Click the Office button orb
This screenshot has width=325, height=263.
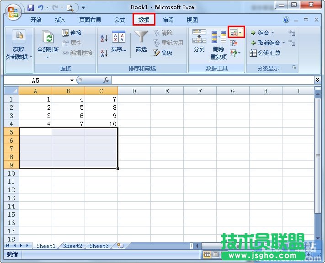tap(13, 11)
